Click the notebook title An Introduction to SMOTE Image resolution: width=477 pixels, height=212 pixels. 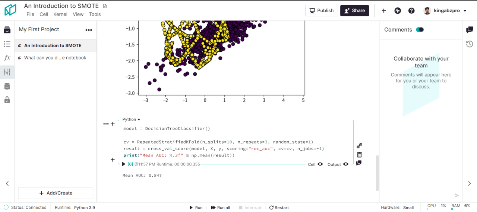(x=61, y=6)
